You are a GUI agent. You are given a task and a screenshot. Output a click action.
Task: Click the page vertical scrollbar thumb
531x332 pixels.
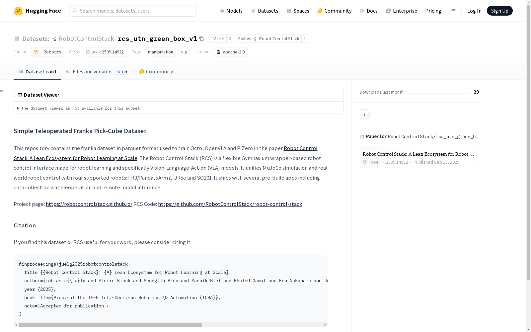[528, 143]
